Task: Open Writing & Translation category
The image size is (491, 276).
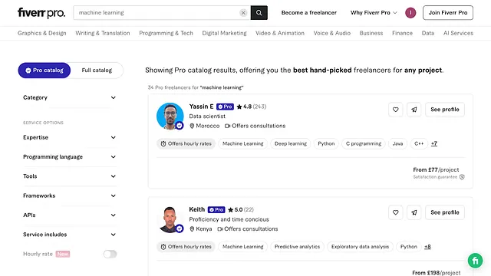Action: coord(103,33)
